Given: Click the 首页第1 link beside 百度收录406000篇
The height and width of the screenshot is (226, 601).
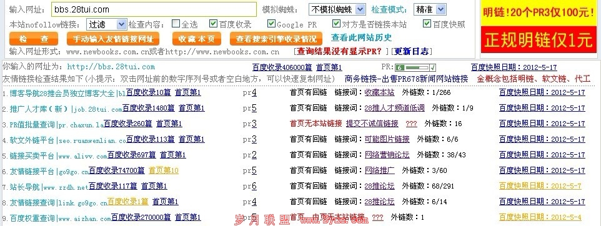Looking at the screenshot, I should 329,67.
